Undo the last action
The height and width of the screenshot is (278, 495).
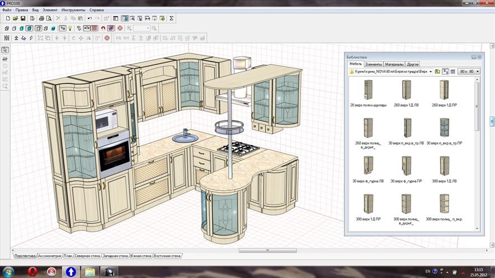[90, 18]
